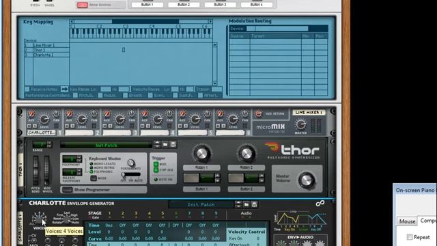Click Portamento Off/On/Auto slider

click(131, 175)
